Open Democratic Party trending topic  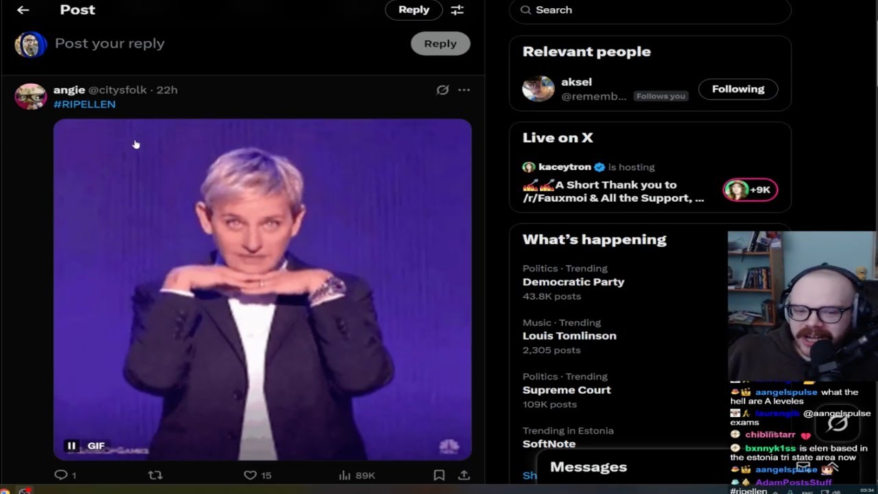pyautogui.click(x=573, y=282)
